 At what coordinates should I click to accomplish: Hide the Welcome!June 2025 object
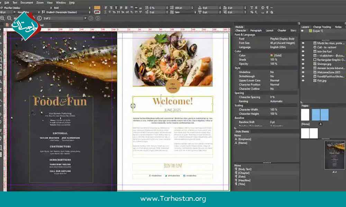303,72
